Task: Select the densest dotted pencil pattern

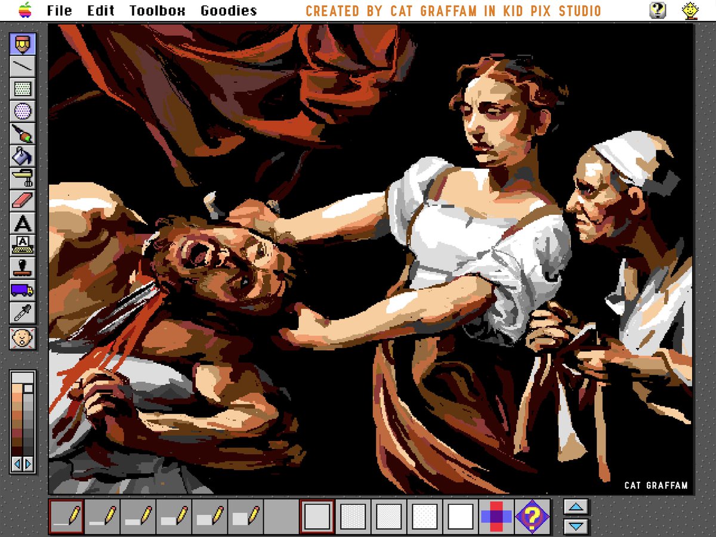Action: coord(353,516)
